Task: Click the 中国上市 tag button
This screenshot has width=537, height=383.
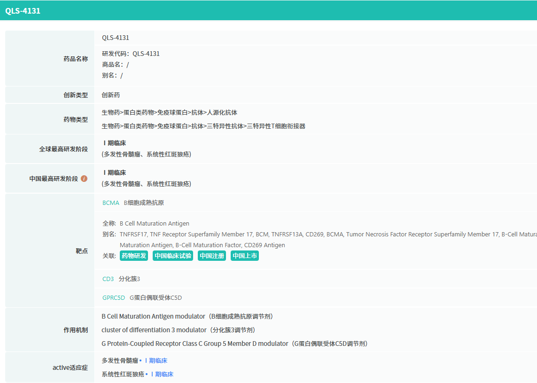Action: tap(245, 256)
